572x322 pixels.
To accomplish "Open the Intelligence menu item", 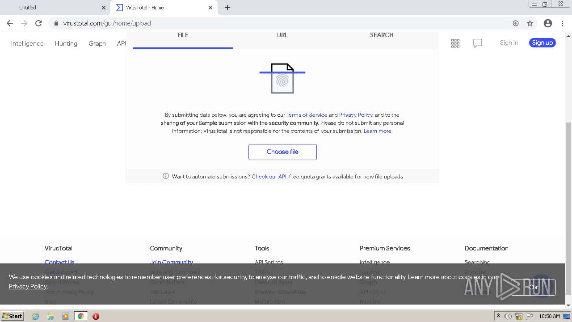I will (x=27, y=43).
